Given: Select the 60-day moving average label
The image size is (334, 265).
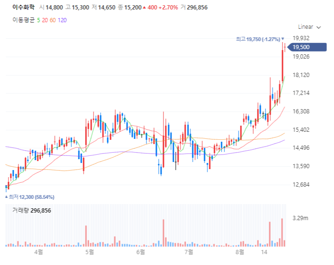Looking at the screenshot, I should 52,20.
